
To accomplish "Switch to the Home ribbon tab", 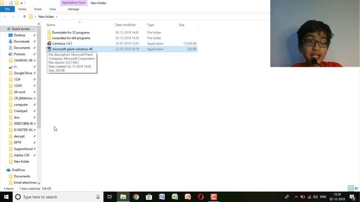I will (x=22, y=9).
